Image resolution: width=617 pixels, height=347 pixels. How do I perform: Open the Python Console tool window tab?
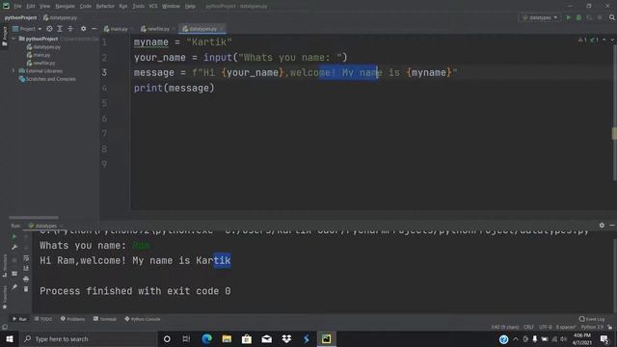(x=143, y=319)
